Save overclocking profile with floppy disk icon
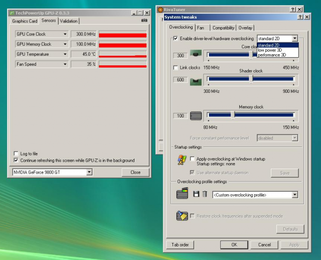Viewport: 321px width, 260px height. tap(196, 194)
